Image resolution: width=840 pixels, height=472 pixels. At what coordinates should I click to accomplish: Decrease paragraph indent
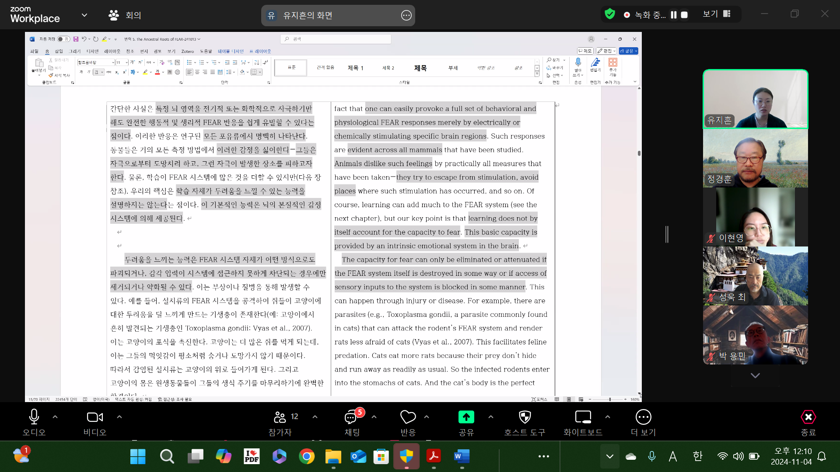click(227, 62)
